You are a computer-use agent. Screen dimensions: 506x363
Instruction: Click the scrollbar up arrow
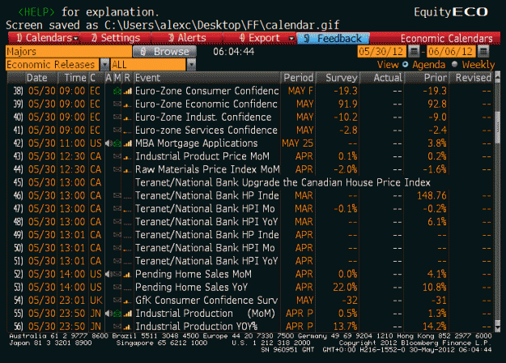(497, 76)
